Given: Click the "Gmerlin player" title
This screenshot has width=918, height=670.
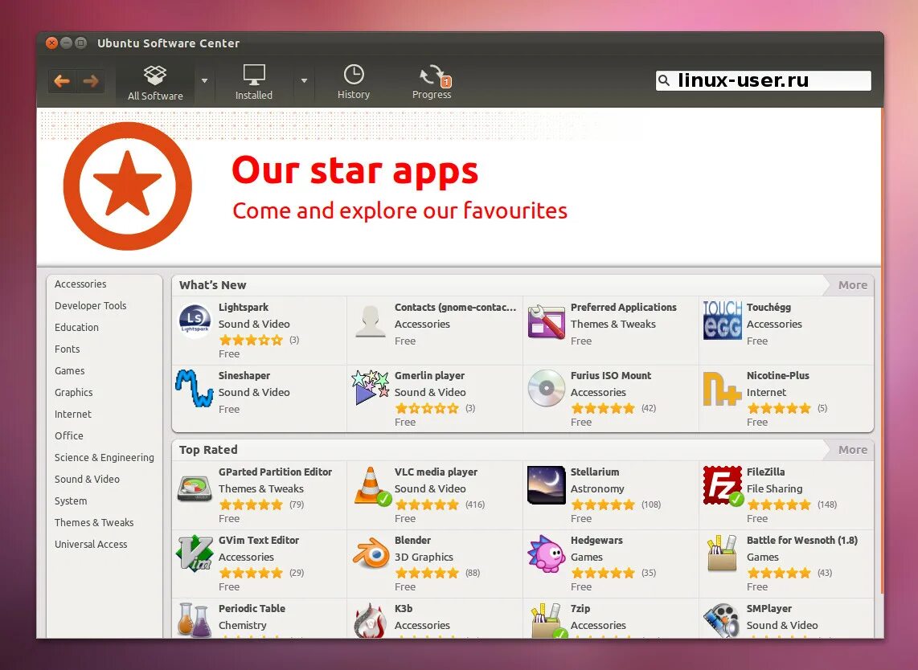Looking at the screenshot, I should point(430,376).
